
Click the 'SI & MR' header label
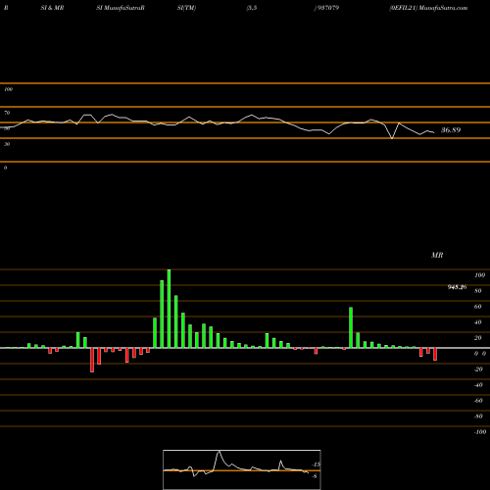coord(52,8)
